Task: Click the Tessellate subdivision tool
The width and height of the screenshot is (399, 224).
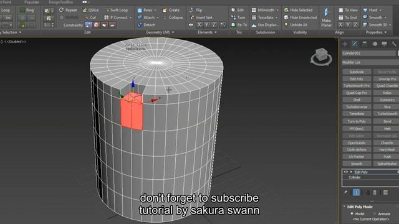Action: 263,17
